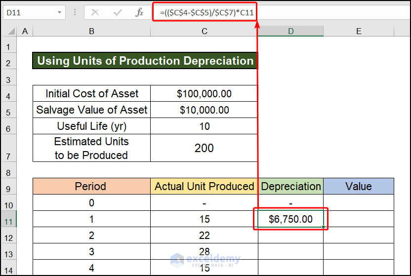This screenshot has width=411, height=276.
Task: Click the Estimated Units cell with 200
Action: pos(204,148)
